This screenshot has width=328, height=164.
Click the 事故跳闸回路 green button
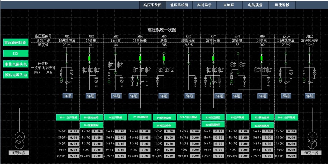[16, 42]
